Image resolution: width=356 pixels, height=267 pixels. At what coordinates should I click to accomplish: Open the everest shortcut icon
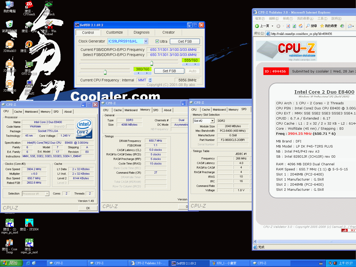(29, 46)
